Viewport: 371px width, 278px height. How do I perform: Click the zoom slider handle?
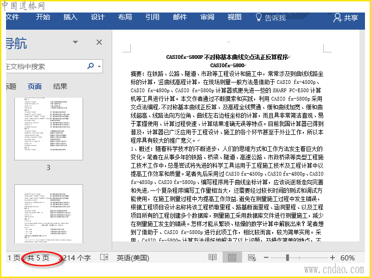pyautogui.click(x=288, y=258)
